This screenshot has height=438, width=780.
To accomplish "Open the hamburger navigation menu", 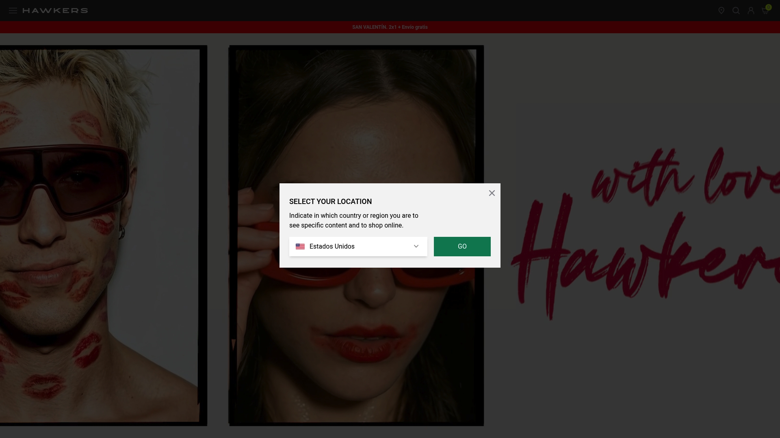I will (x=13, y=10).
